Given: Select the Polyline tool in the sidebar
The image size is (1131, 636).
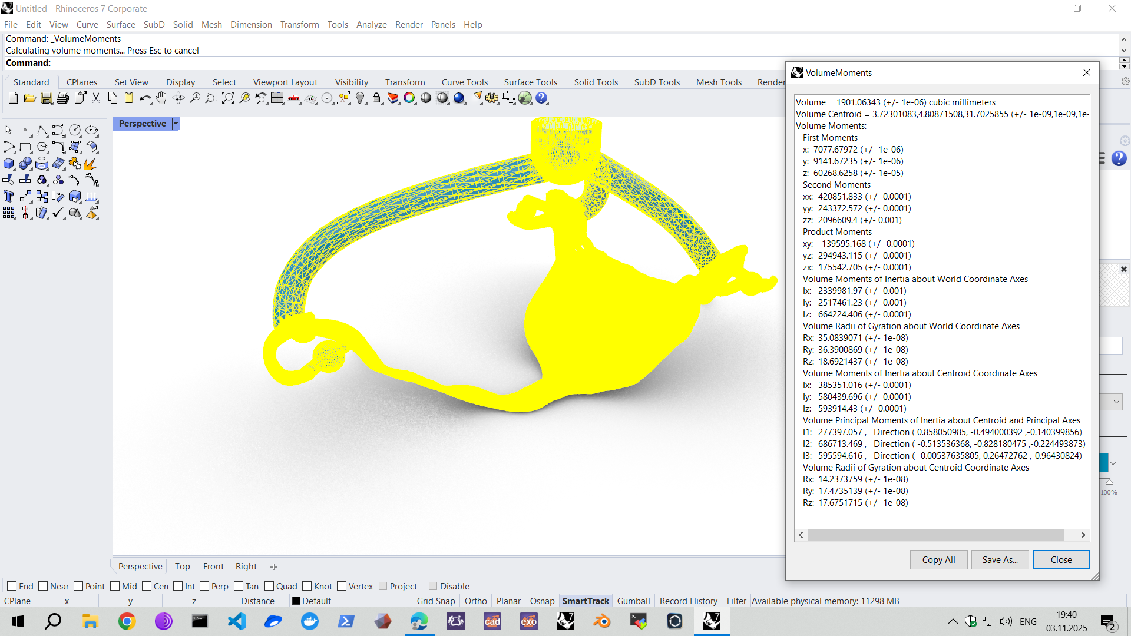Looking at the screenshot, I should pos(42,130).
